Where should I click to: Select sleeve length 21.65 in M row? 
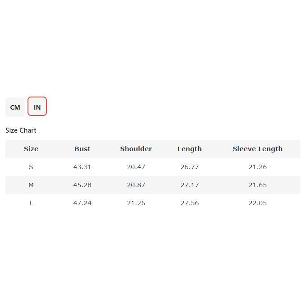(257, 185)
